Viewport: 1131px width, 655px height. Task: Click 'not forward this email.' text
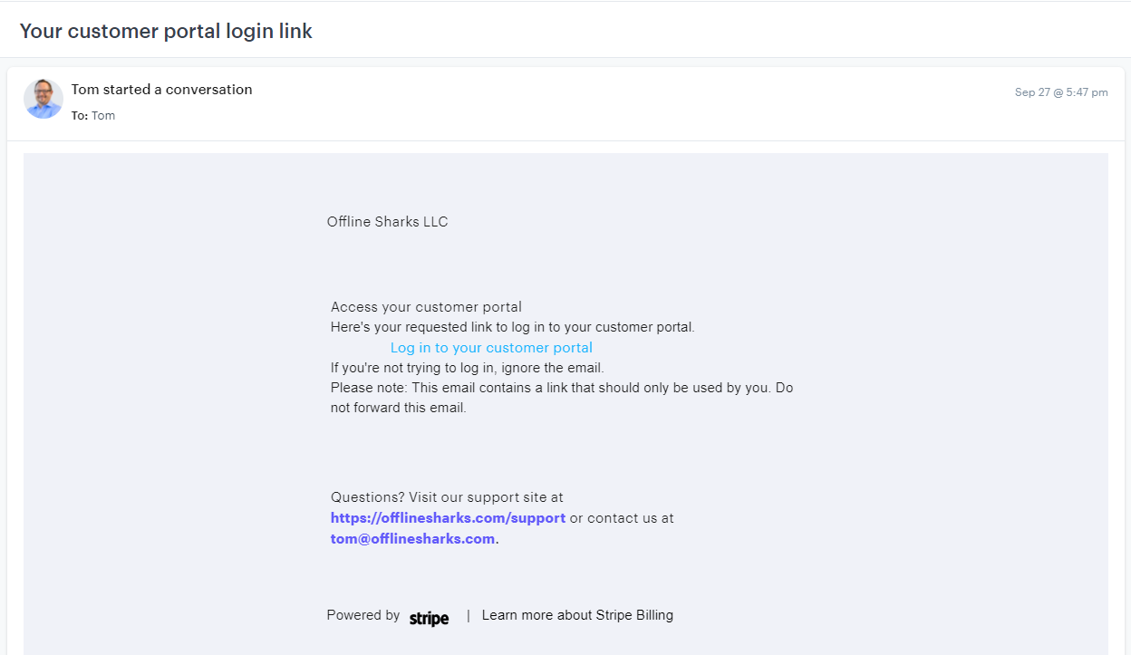398,408
